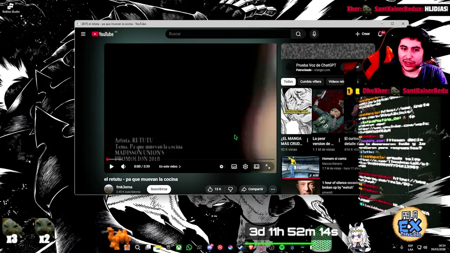Switch the ESP LAA keyboard language
The image size is (450, 253).
point(411,247)
